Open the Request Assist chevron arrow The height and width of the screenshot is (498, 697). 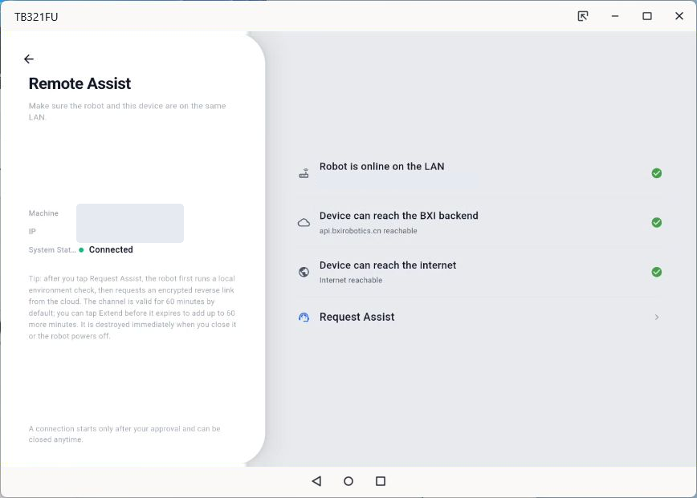657,317
